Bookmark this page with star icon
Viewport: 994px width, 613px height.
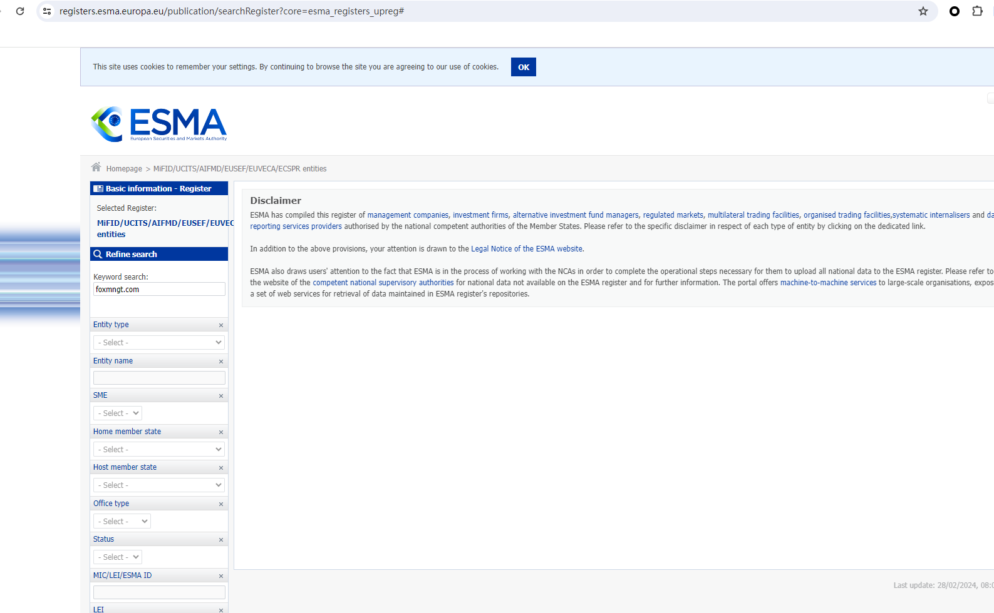[923, 11]
